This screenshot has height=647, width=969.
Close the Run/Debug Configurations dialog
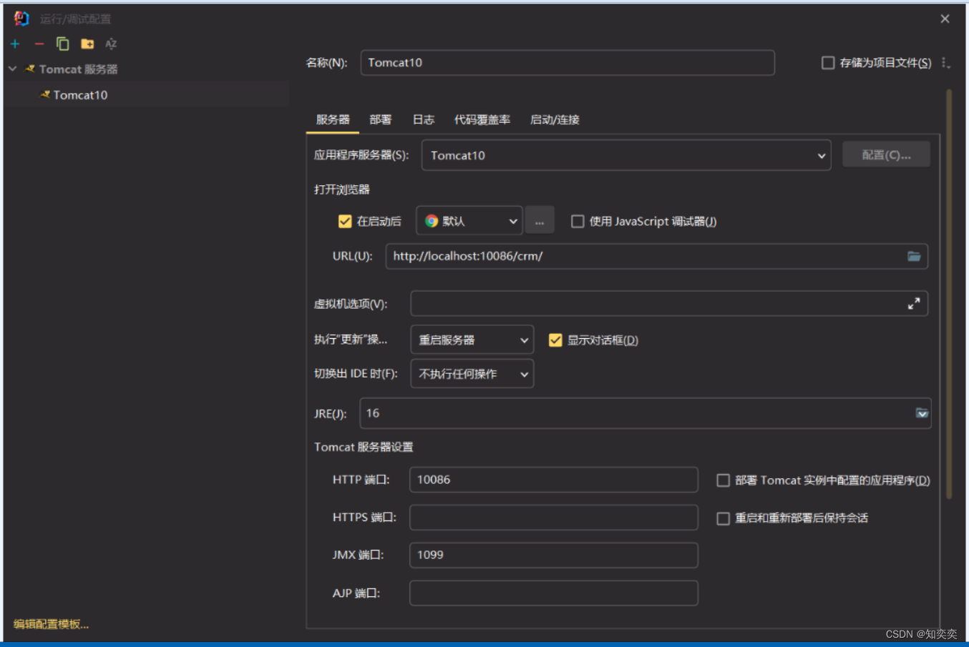pos(945,19)
